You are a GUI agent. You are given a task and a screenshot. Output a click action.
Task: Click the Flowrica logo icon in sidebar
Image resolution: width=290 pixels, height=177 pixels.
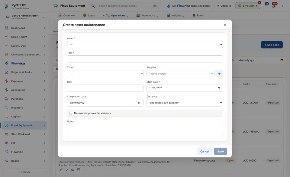pos(6,64)
